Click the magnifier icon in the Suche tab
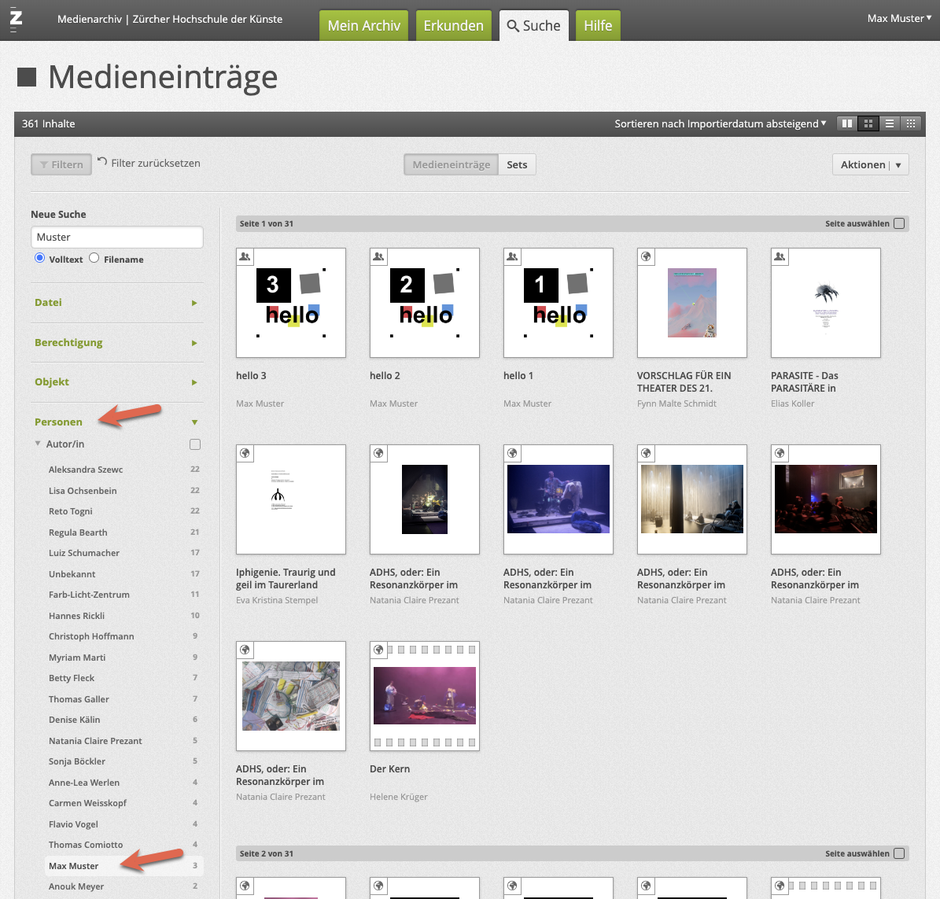940x899 pixels. click(x=513, y=26)
